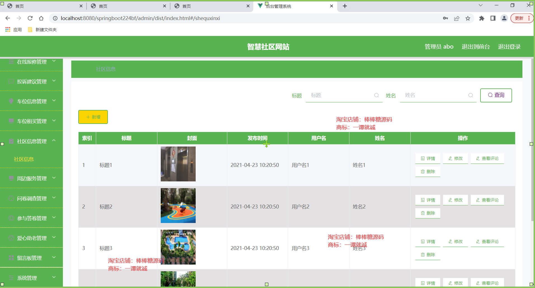535x288 pixels.
Task: Click 退出到前台 in header
Action: point(476,47)
